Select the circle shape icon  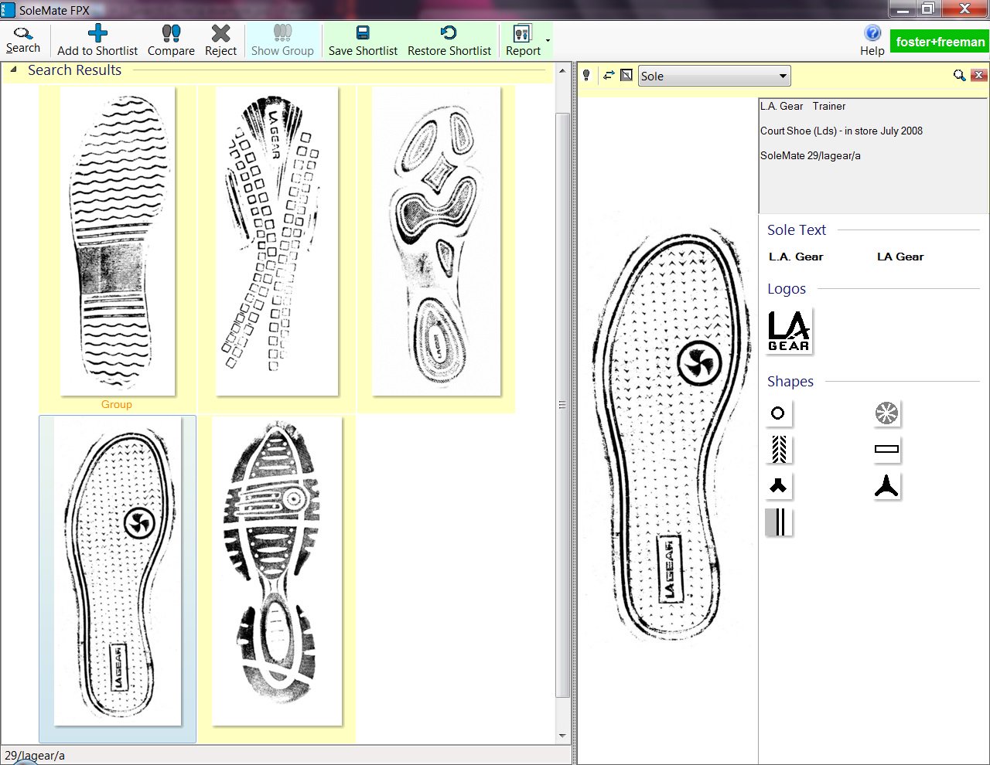point(778,413)
